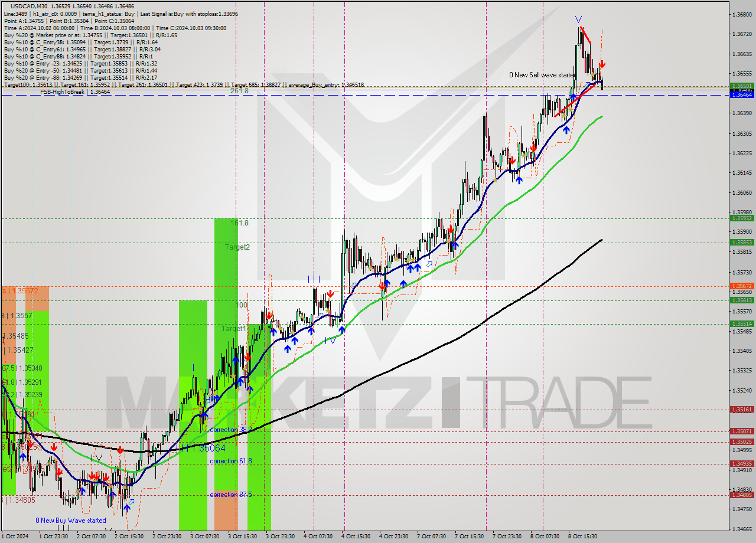Click the red 1.35161 price tag
The width and height of the screenshot is (756, 543).
[x=742, y=409]
